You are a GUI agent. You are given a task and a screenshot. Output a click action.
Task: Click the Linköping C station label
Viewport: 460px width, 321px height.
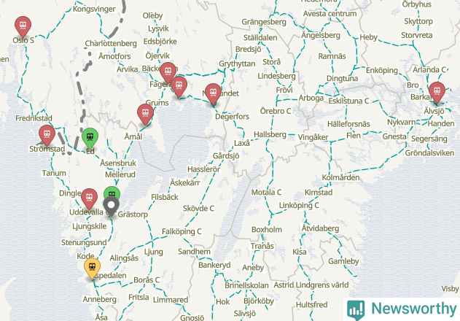tap(299, 205)
